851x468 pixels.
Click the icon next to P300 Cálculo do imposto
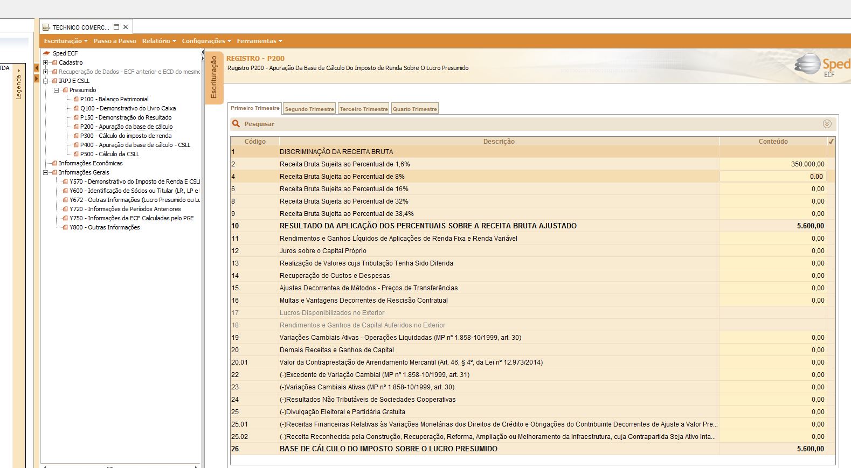(76, 136)
